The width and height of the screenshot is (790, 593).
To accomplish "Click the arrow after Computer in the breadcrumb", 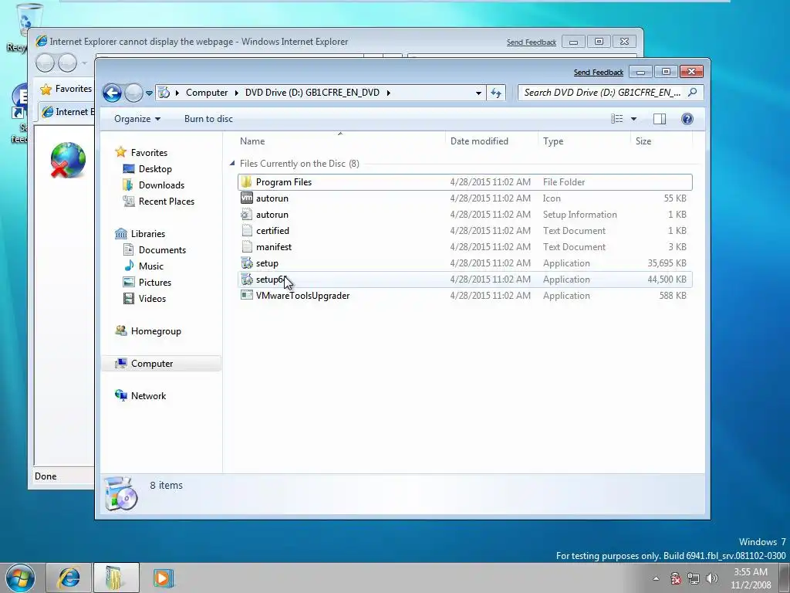I will tap(236, 93).
